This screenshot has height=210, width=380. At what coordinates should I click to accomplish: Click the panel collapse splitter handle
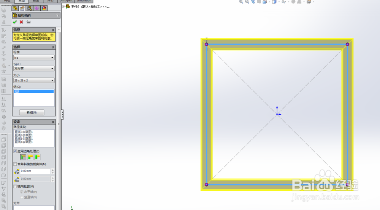click(62, 114)
